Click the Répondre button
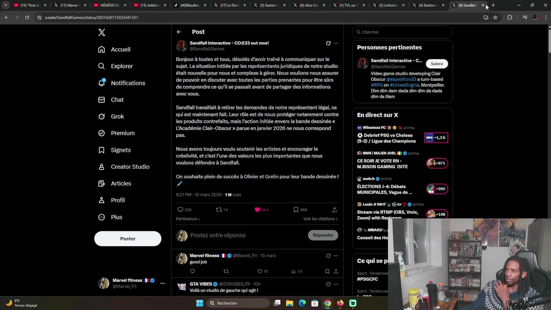 323,235
